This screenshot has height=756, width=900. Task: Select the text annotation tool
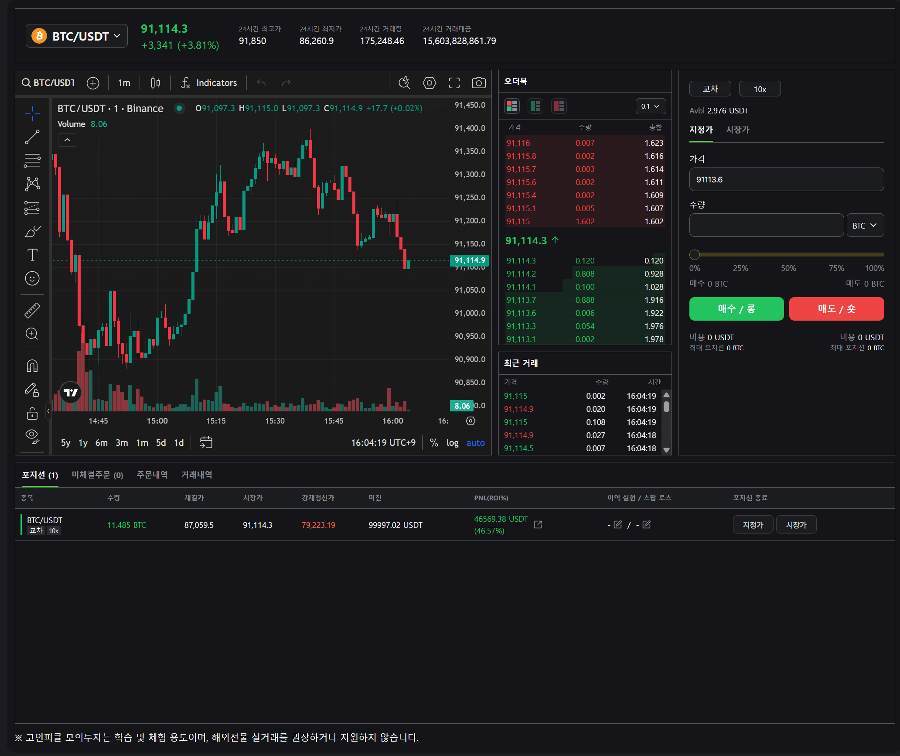tap(32, 255)
